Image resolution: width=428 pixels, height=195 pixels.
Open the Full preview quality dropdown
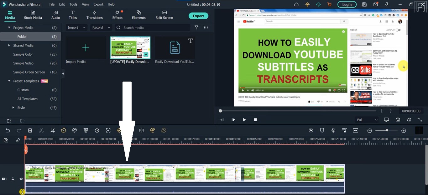367,120
